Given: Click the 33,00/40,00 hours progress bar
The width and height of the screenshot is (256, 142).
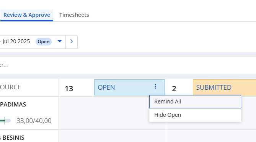Looking at the screenshot, I should (x=5, y=121).
